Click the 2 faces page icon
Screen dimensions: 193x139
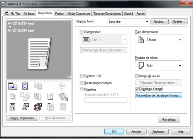141,40
